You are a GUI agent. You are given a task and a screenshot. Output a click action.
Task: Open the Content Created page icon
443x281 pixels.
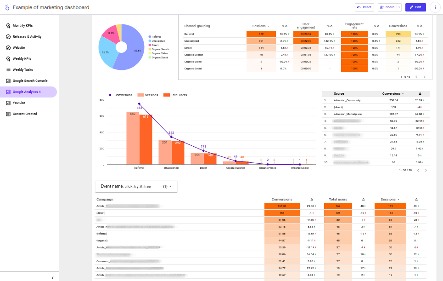pyautogui.click(x=8, y=114)
